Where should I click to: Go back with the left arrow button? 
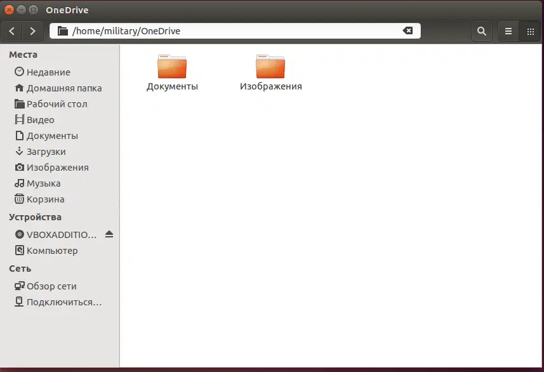(x=12, y=31)
